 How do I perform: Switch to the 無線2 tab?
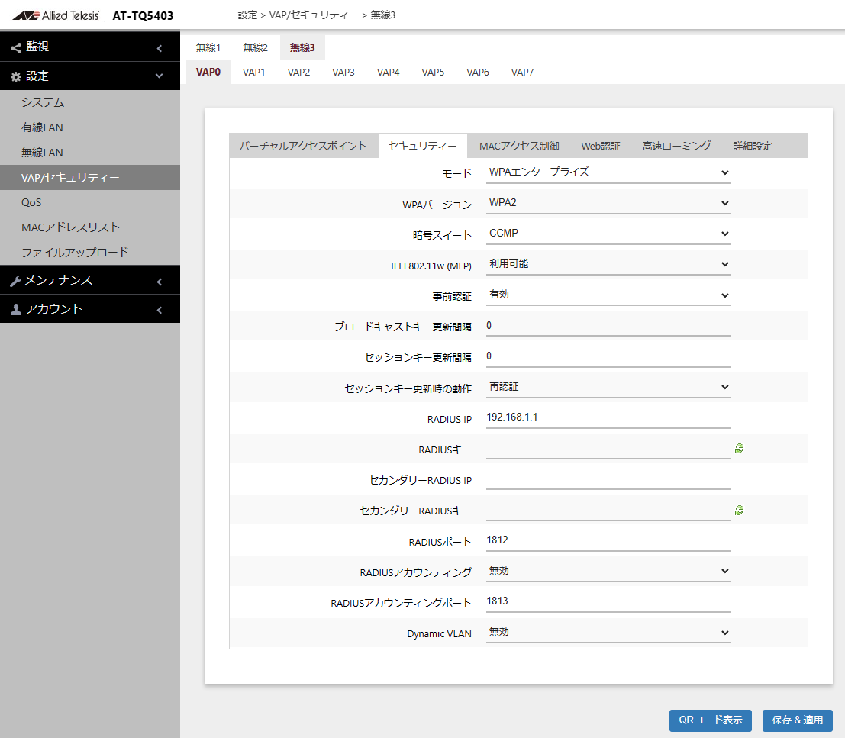255,47
